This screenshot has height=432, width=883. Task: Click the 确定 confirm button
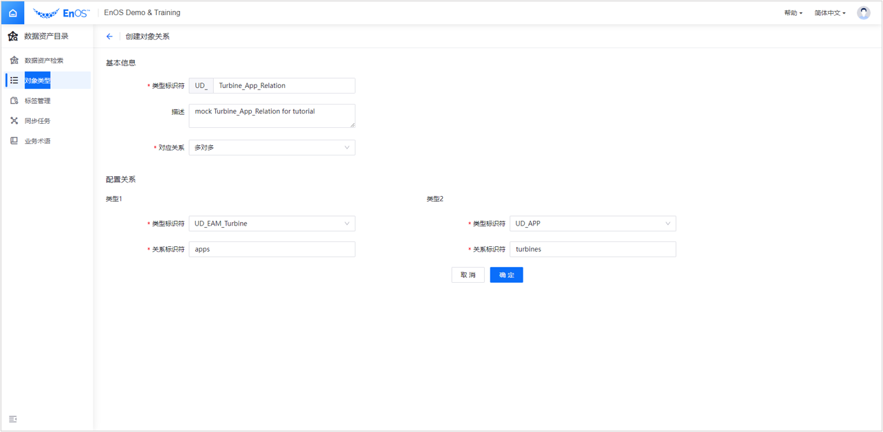pos(506,274)
